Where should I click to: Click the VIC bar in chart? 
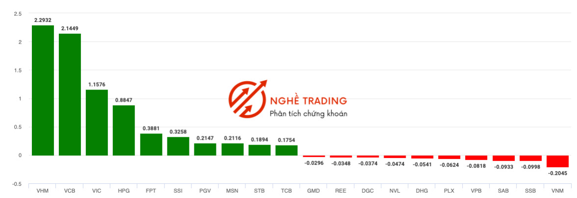tap(97, 122)
